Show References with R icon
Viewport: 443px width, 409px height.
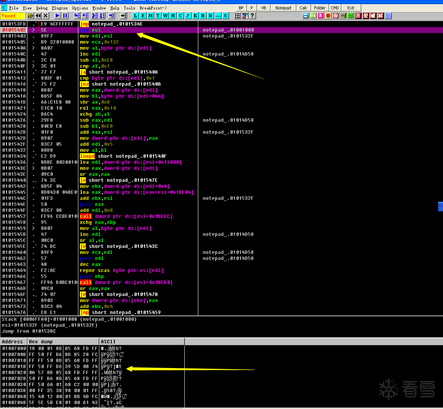coord(211,16)
